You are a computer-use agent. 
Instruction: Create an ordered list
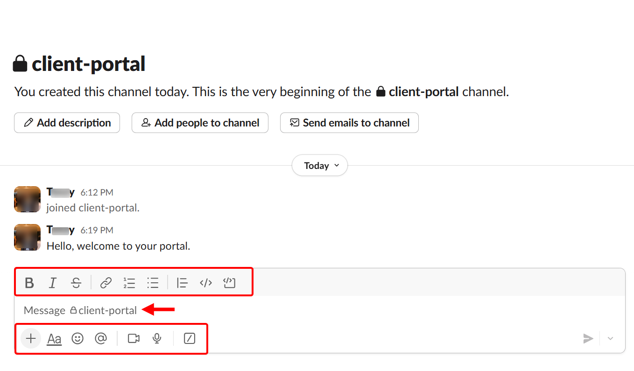coord(129,282)
